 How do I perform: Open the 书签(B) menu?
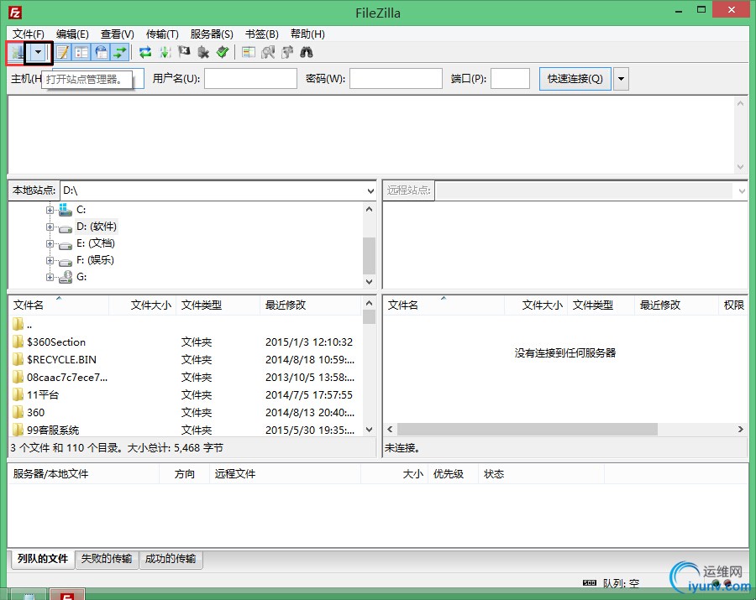(x=262, y=34)
